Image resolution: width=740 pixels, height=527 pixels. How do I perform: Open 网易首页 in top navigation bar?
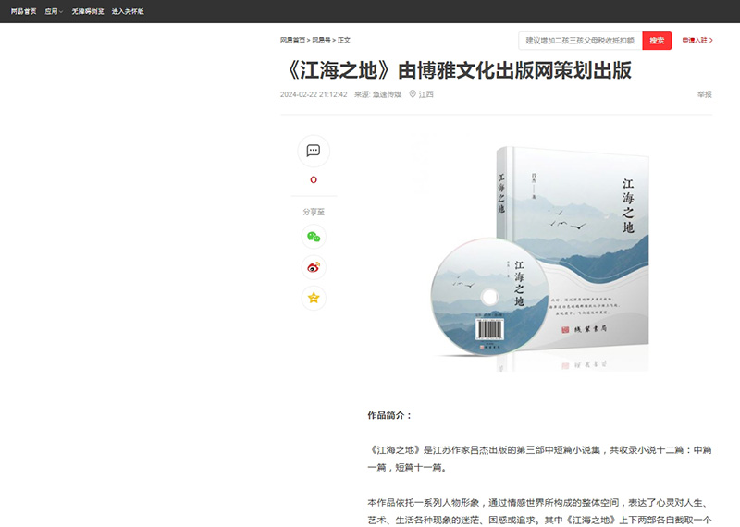point(24,11)
